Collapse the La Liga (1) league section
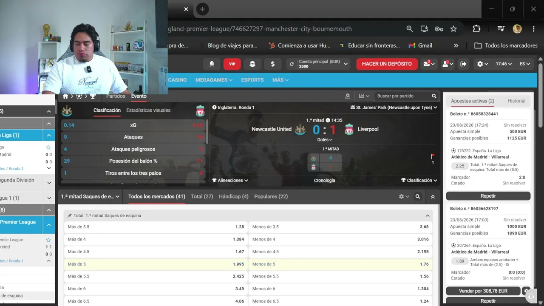The width and height of the screenshot is (544, 306). coord(49,135)
